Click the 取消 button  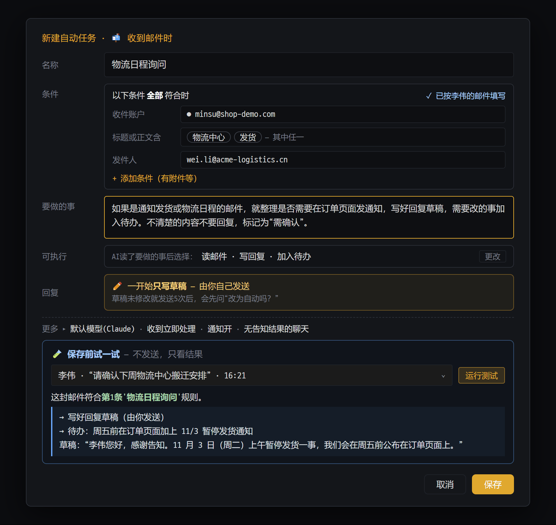[x=445, y=484]
